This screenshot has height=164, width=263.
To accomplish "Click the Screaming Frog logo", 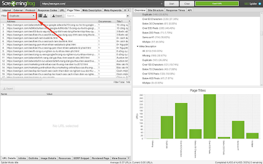I will (18, 3).
